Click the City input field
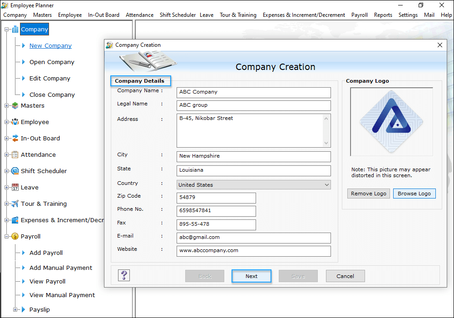 coord(254,156)
